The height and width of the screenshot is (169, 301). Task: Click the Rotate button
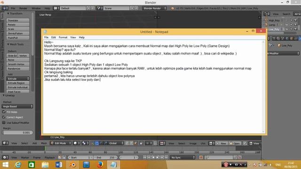point(18,24)
